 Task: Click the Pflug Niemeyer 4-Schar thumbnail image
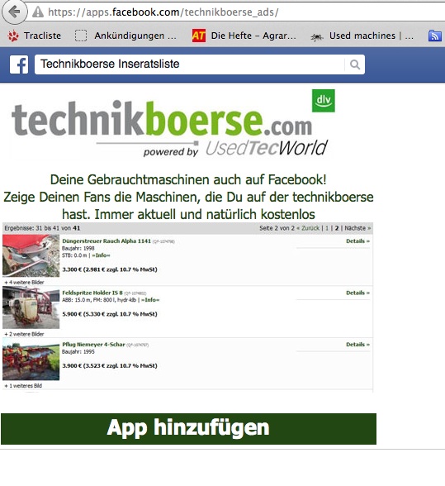point(31,360)
